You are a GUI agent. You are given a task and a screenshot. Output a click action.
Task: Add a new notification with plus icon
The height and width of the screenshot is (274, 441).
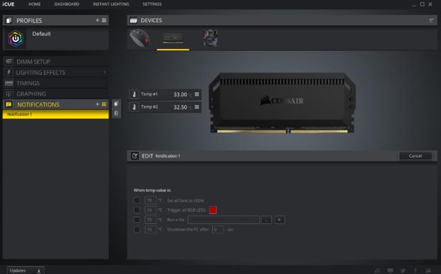97,104
